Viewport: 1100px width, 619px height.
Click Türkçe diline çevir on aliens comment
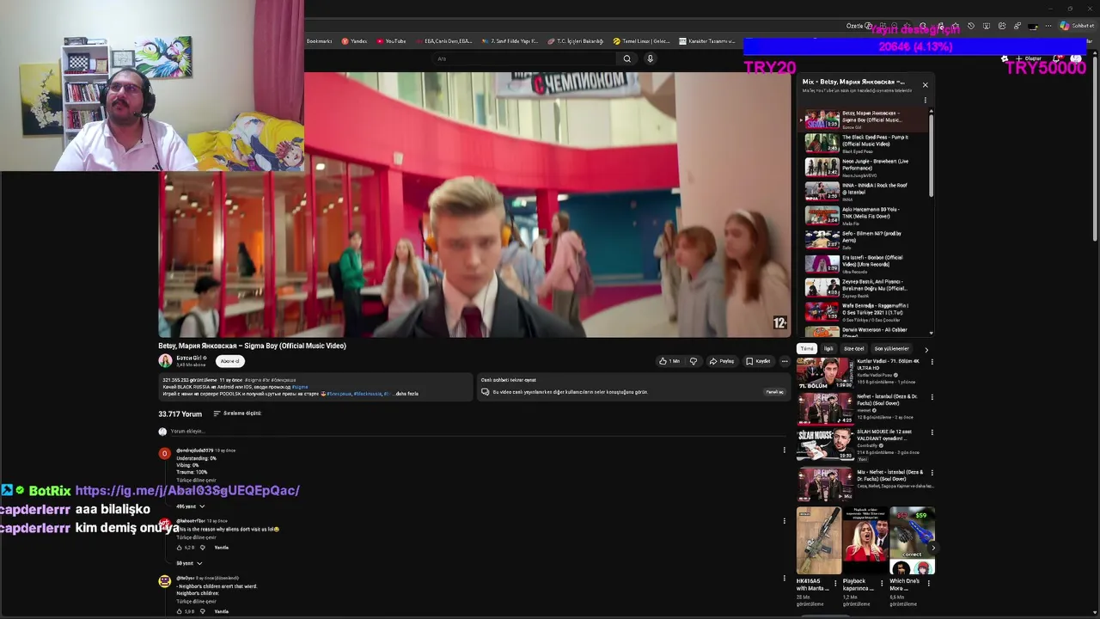pyautogui.click(x=196, y=537)
